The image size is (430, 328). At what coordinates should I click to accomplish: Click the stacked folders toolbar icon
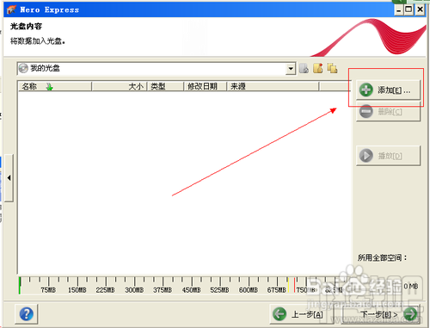[332, 68]
